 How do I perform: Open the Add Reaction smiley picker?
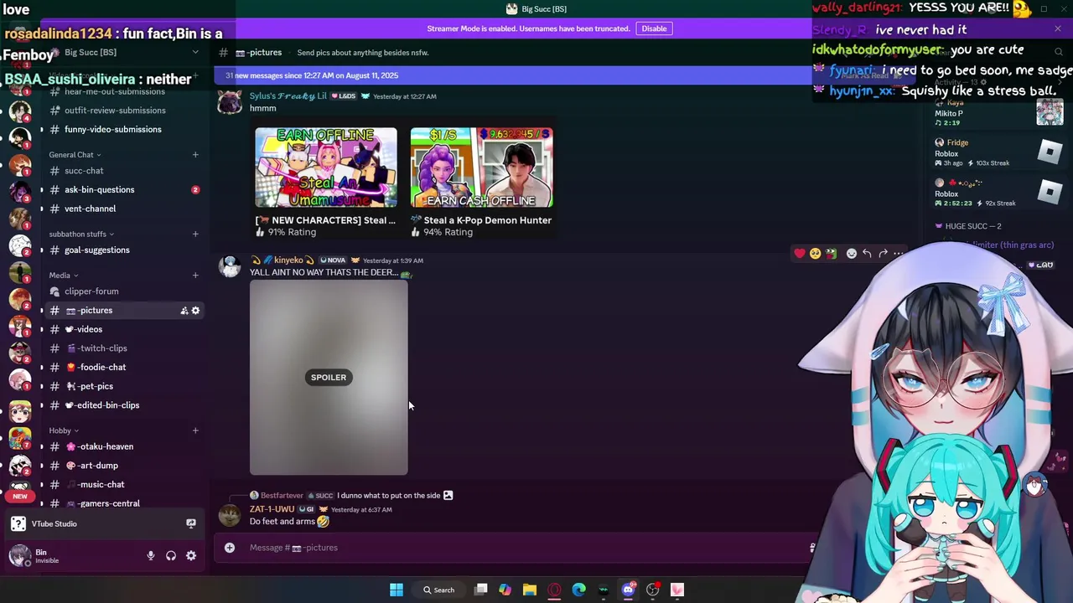(852, 253)
